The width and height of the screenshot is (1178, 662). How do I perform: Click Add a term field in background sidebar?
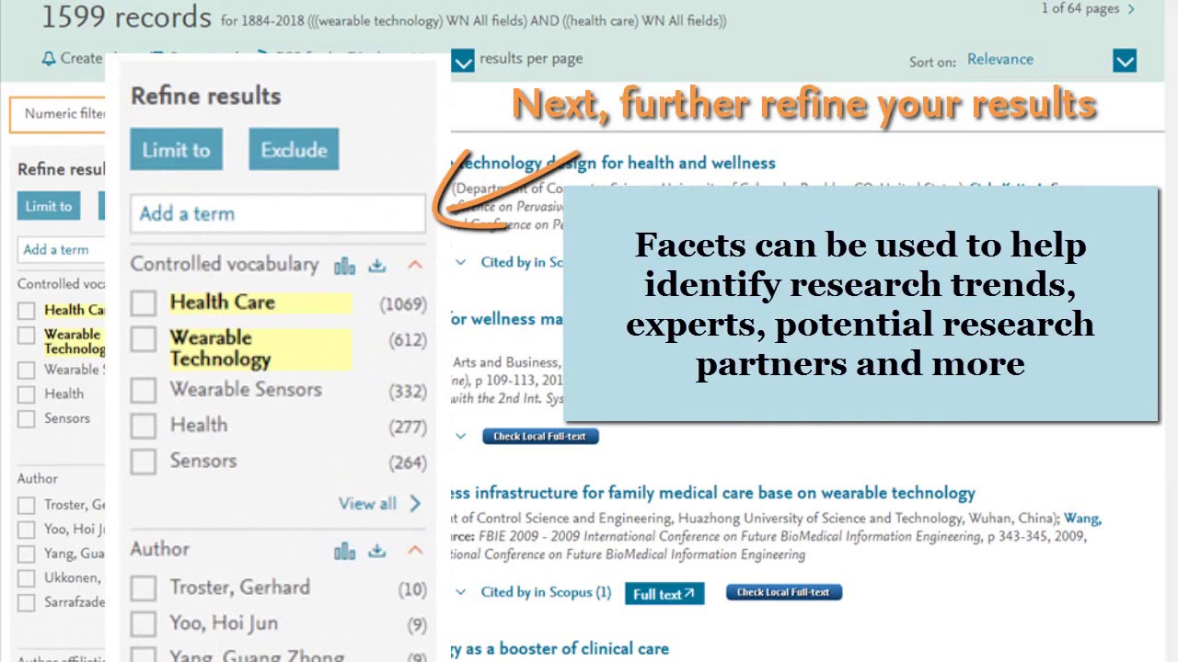tap(62, 249)
